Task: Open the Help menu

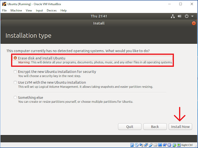Action: (63, 10)
